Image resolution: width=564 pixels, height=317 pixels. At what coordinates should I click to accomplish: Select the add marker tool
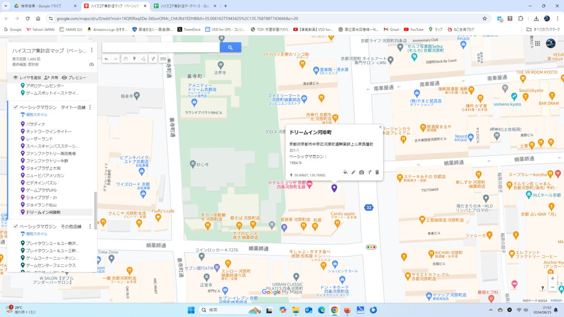[x=134, y=59]
